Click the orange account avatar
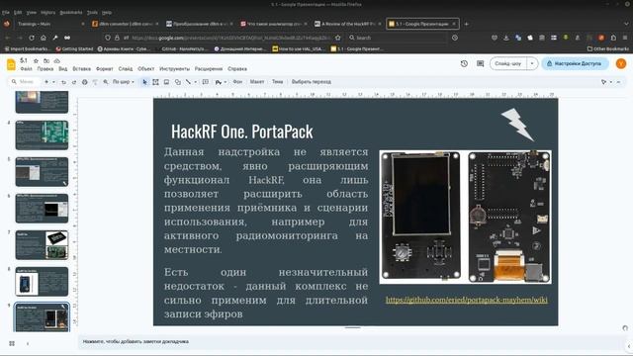The height and width of the screenshot is (356, 633). 621,63
